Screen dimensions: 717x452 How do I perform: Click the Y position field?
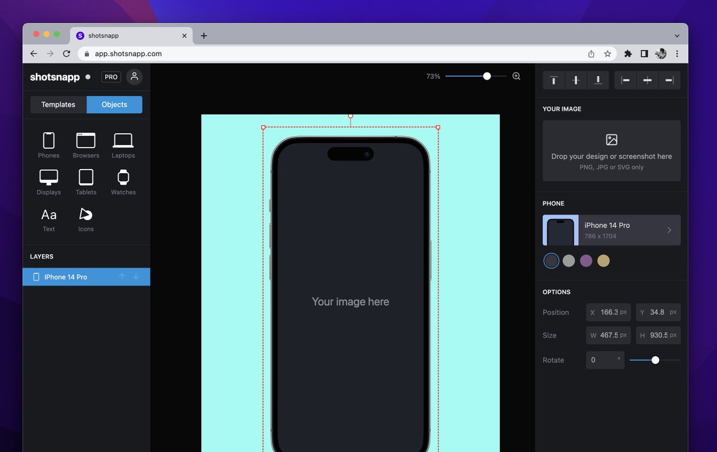tap(658, 312)
